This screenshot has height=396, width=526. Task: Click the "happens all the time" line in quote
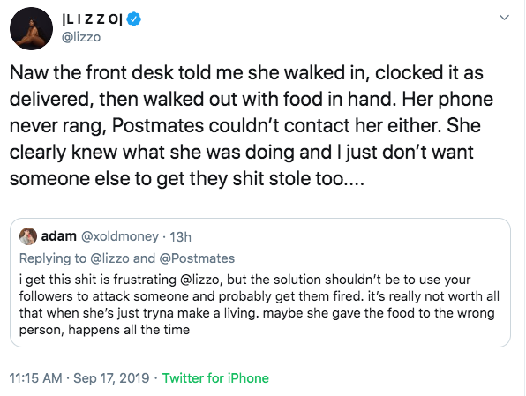(129, 330)
